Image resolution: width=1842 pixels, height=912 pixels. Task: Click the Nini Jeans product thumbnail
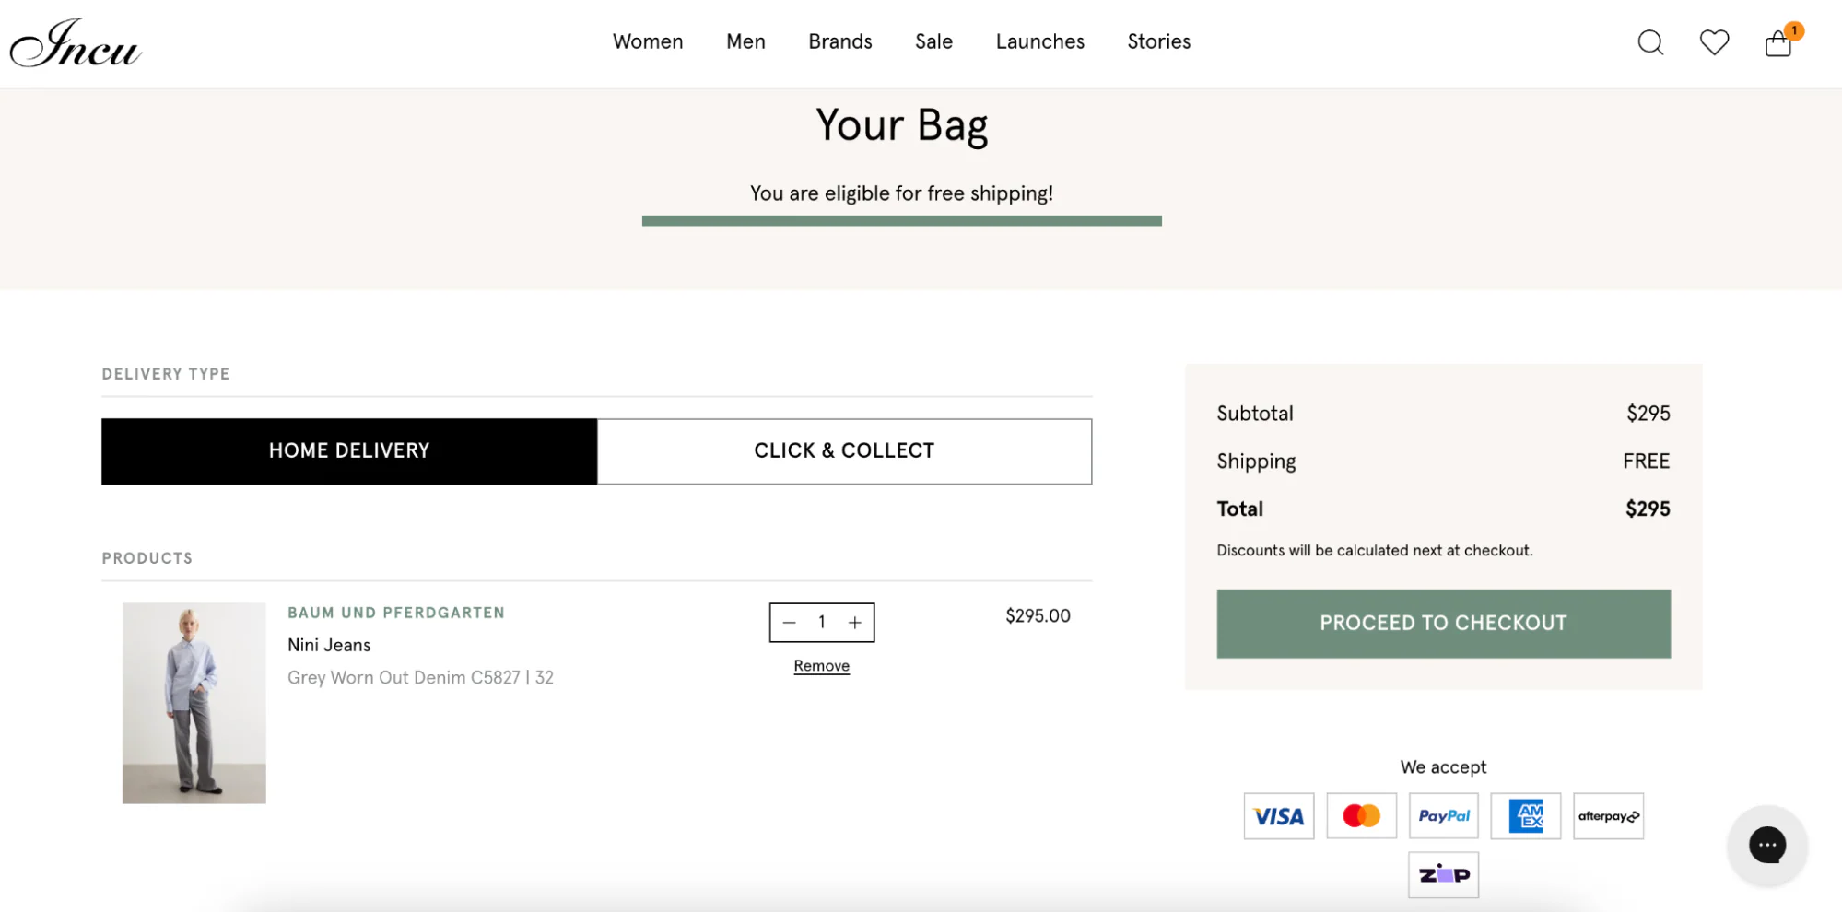point(194,702)
